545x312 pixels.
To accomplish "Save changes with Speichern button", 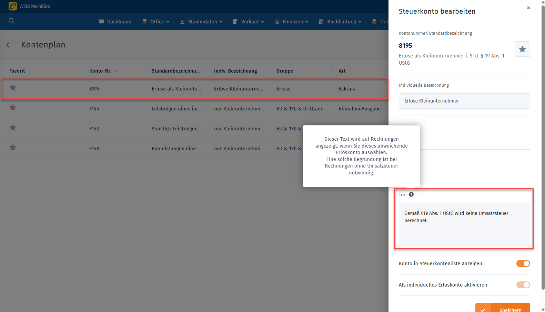I will [x=503, y=308].
